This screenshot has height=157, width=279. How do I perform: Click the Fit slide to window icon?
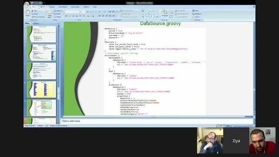(x=254, y=126)
